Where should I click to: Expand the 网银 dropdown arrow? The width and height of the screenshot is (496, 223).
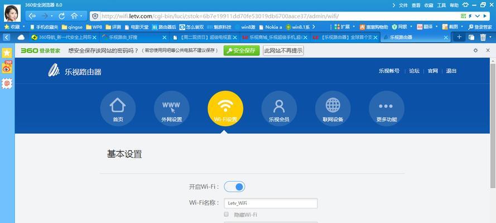tap(411, 27)
